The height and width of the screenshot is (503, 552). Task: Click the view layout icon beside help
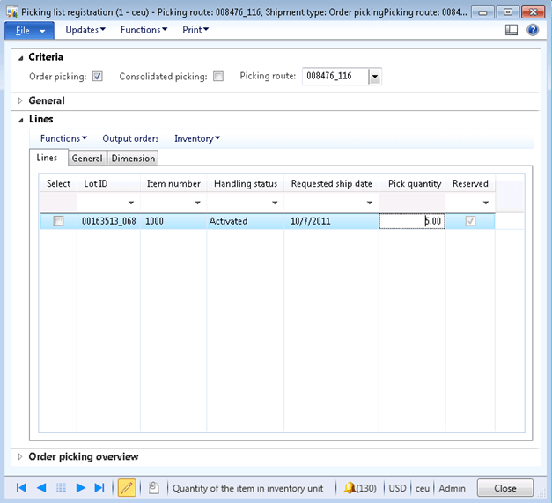(512, 29)
